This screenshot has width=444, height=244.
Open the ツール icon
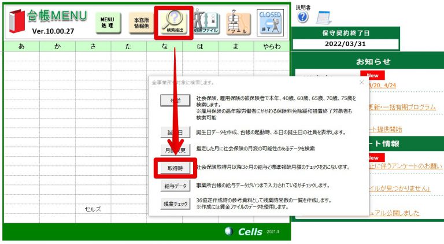pos(238,23)
